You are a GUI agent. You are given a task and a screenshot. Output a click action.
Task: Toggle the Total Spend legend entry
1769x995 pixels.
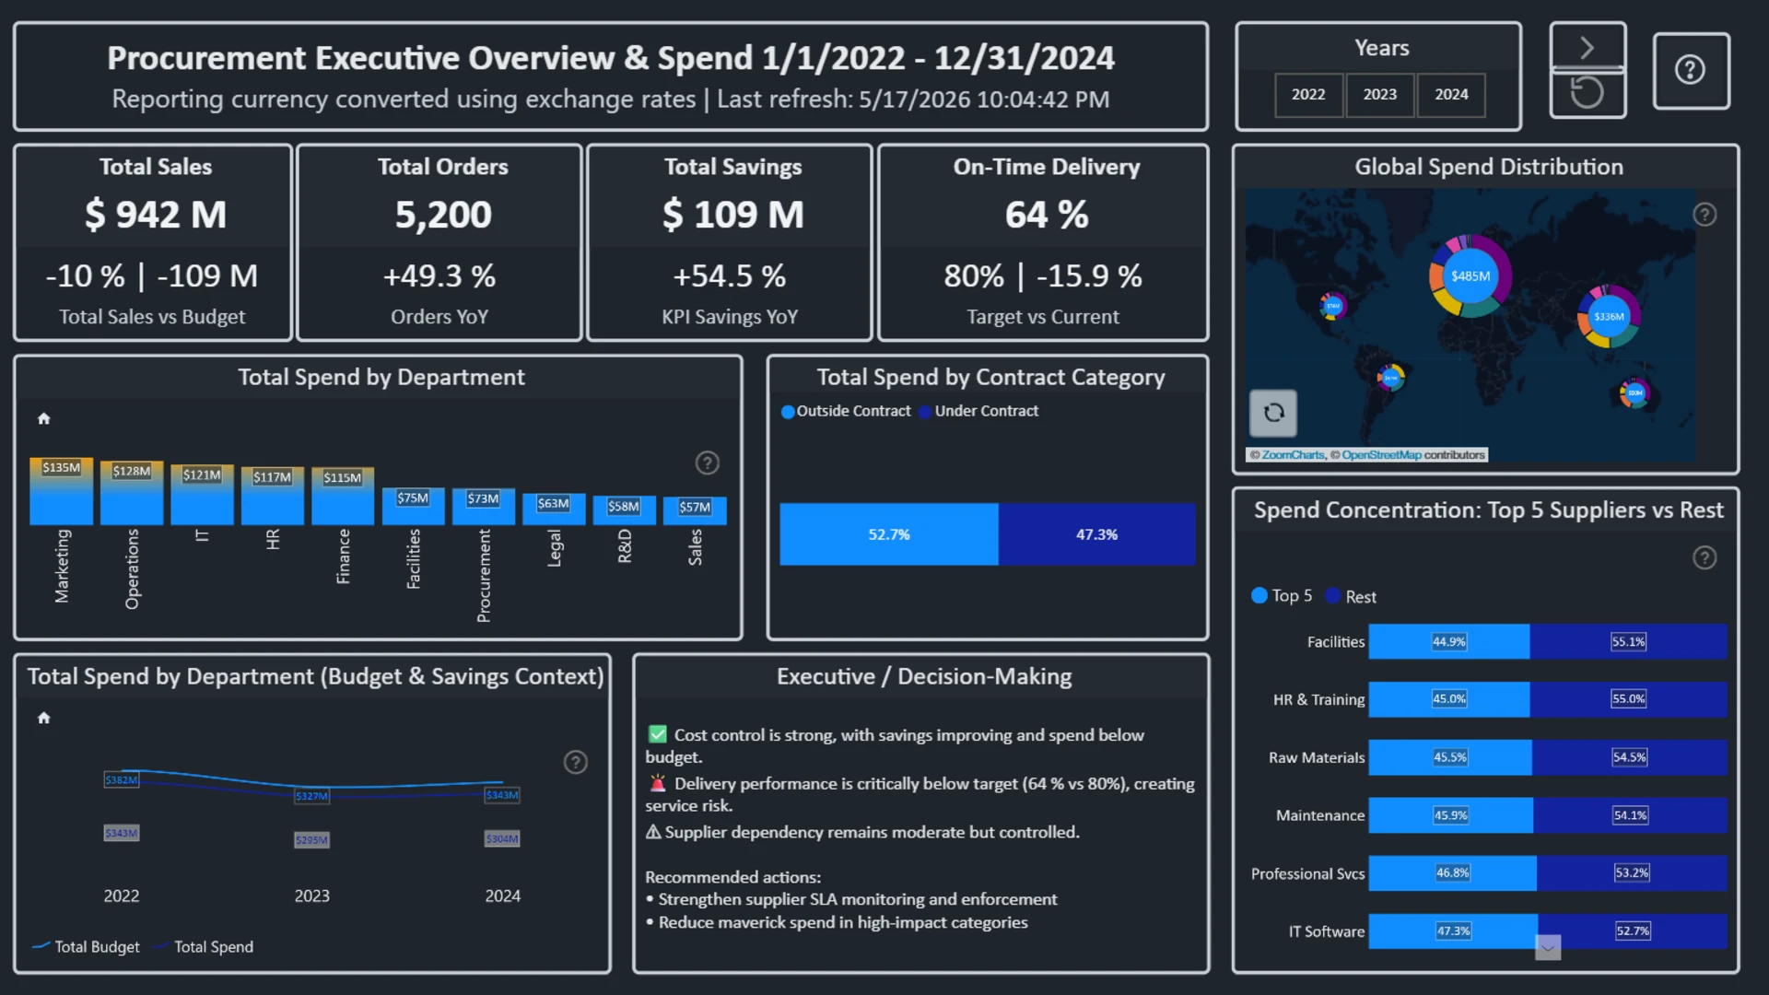[x=203, y=946]
